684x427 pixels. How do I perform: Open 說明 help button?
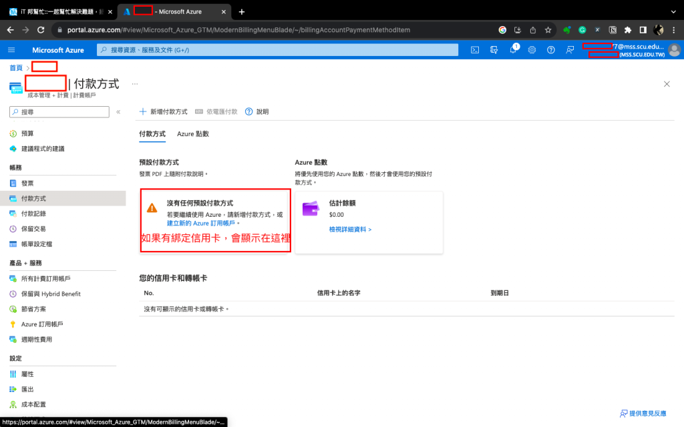coord(257,112)
